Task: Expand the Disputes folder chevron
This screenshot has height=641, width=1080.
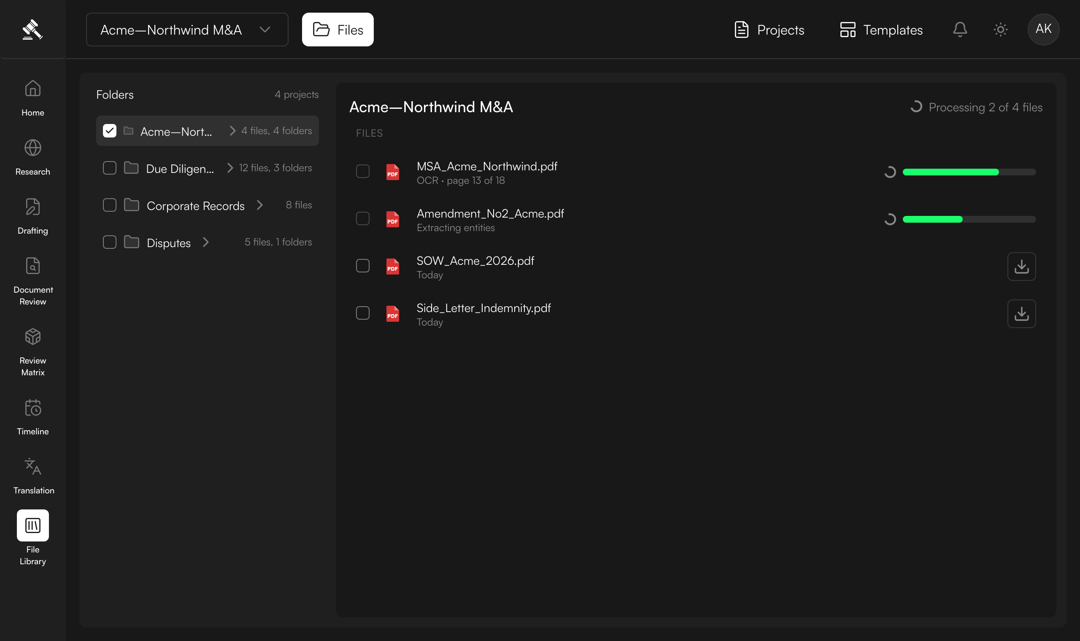Action: click(205, 242)
